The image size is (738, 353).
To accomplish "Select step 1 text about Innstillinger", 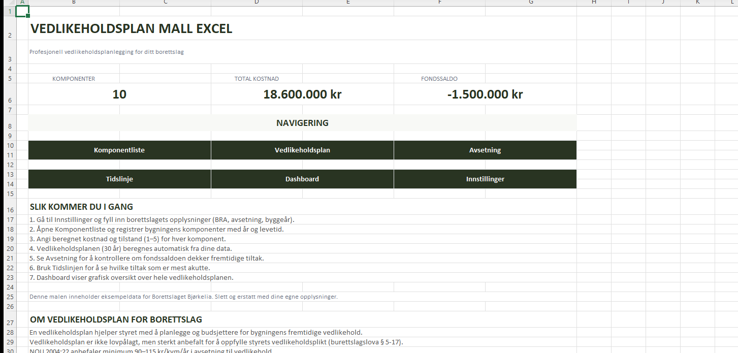I will 162,220.
